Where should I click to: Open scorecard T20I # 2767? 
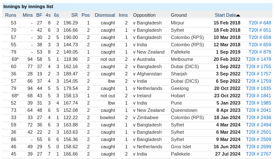(x=259, y=154)
